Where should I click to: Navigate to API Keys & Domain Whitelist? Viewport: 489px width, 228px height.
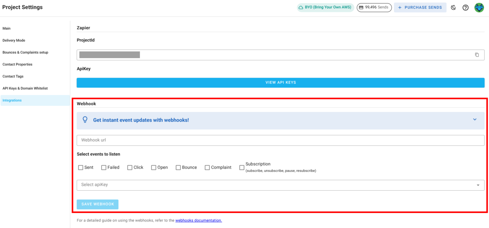[x=25, y=88]
